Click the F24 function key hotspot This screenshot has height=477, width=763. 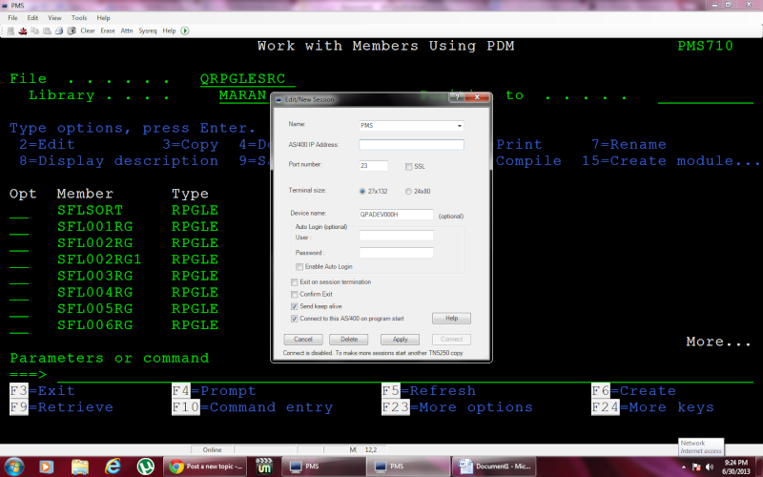(606, 407)
